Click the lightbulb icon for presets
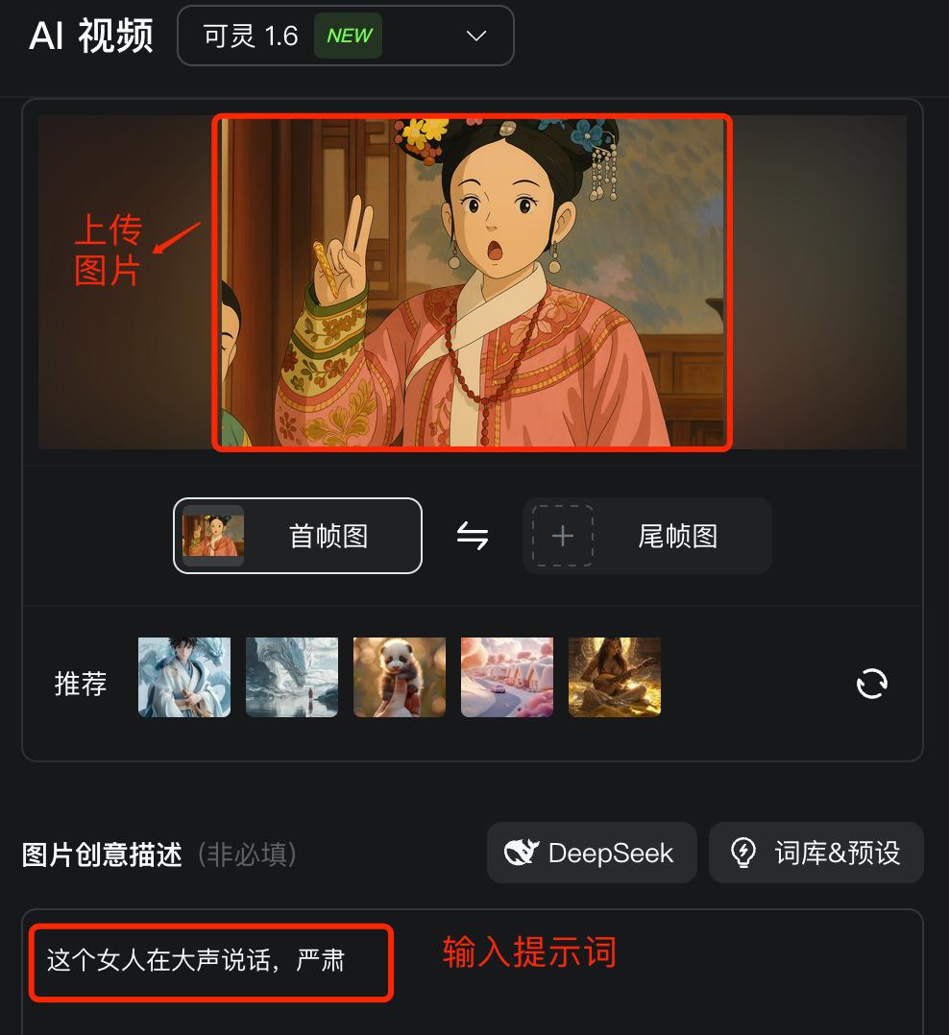949x1035 pixels. point(743,853)
